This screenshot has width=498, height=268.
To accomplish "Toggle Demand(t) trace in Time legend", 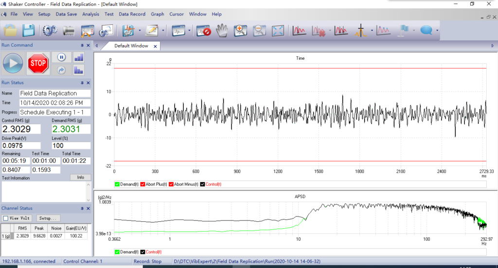I will 117,184.
